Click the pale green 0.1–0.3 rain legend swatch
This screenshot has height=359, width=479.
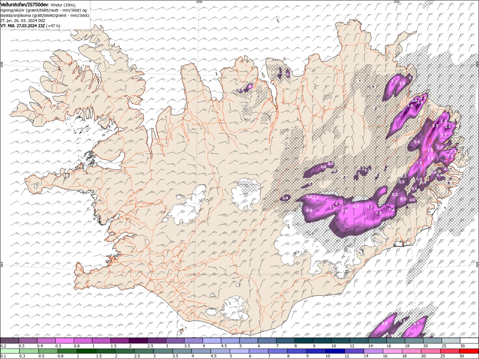point(10,351)
